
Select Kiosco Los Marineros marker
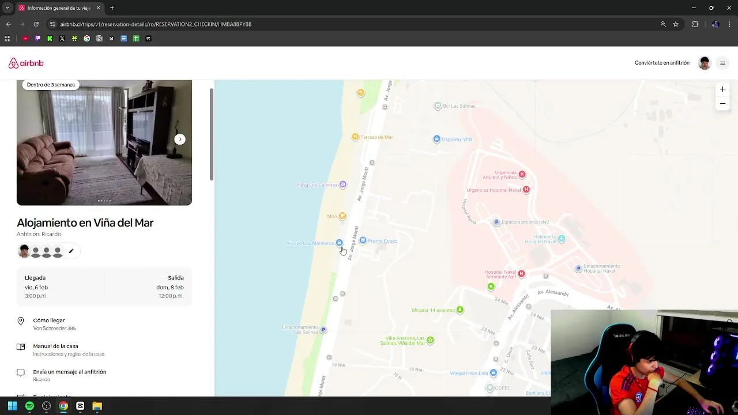click(x=339, y=243)
